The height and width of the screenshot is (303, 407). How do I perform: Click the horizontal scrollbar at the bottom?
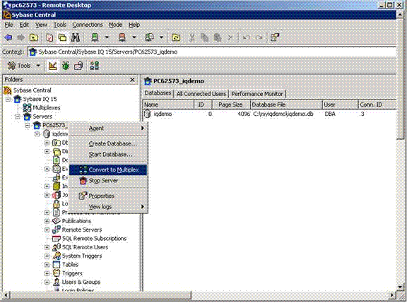coord(100,295)
